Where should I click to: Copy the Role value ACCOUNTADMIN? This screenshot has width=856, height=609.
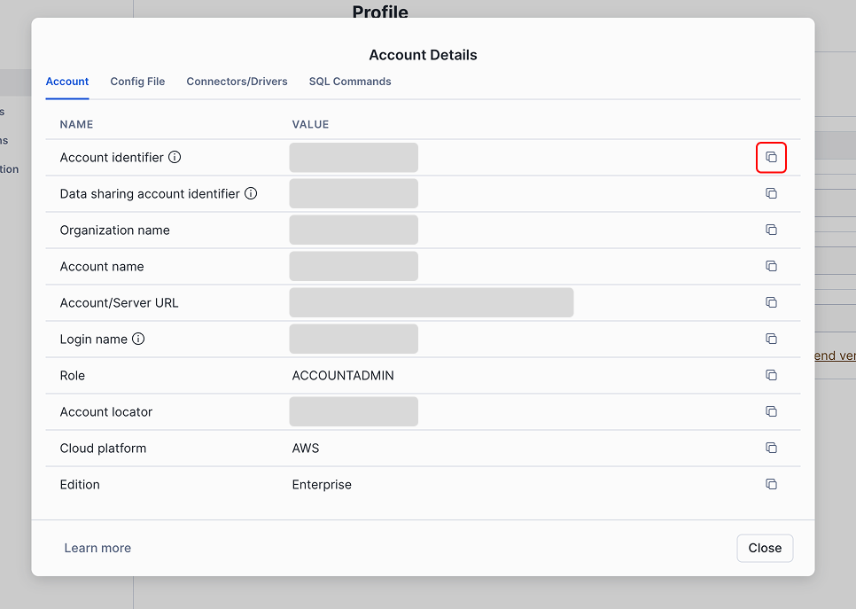coord(771,375)
